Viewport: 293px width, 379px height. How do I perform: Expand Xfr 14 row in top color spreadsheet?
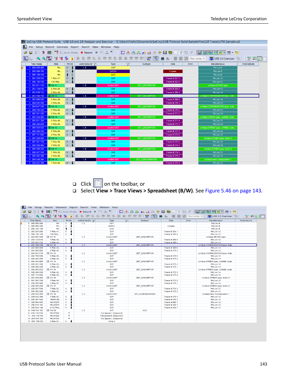point(49,117)
